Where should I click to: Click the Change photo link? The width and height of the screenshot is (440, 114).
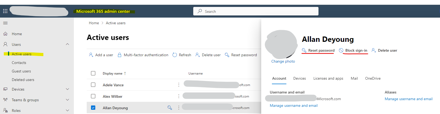pyautogui.click(x=283, y=61)
